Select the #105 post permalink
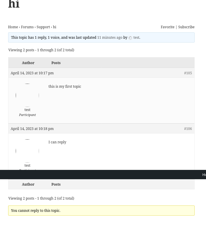Screen dimensions: 206x234 tap(188, 73)
